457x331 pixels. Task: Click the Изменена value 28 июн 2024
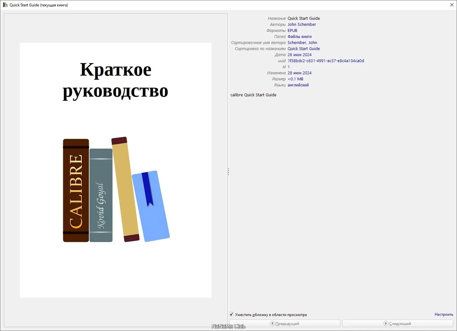click(x=299, y=73)
